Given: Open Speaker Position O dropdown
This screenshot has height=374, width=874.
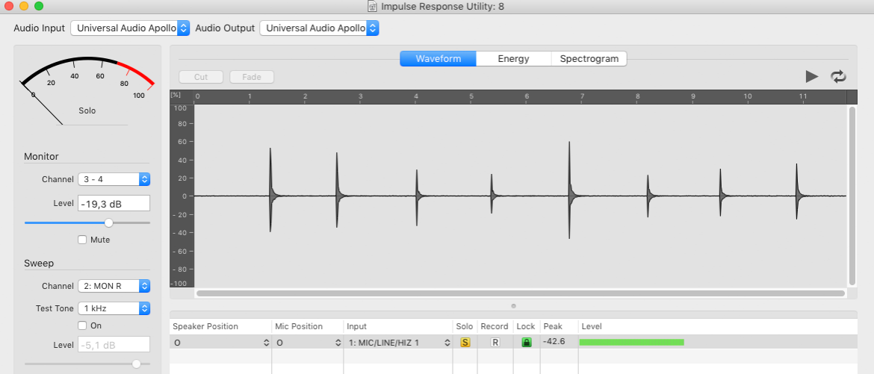Looking at the screenshot, I should coord(220,343).
